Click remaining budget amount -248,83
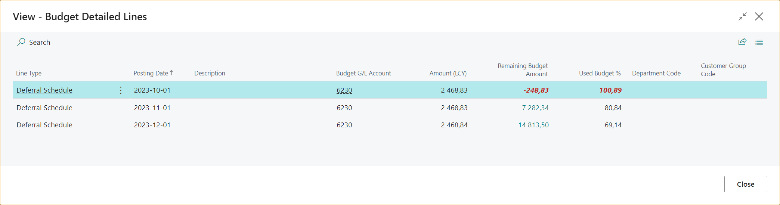This screenshot has height=205, width=780. [x=536, y=90]
